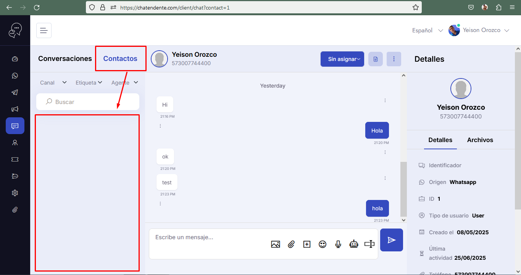The height and width of the screenshot is (275, 521).
Task: Send the message with the arrow button
Action: click(392, 240)
